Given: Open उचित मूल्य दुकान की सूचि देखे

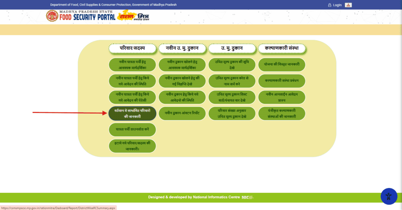Looking at the screenshot, I should pos(232,65).
